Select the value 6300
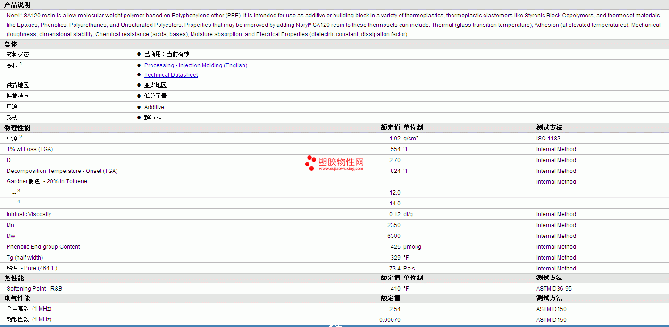 click(394, 236)
